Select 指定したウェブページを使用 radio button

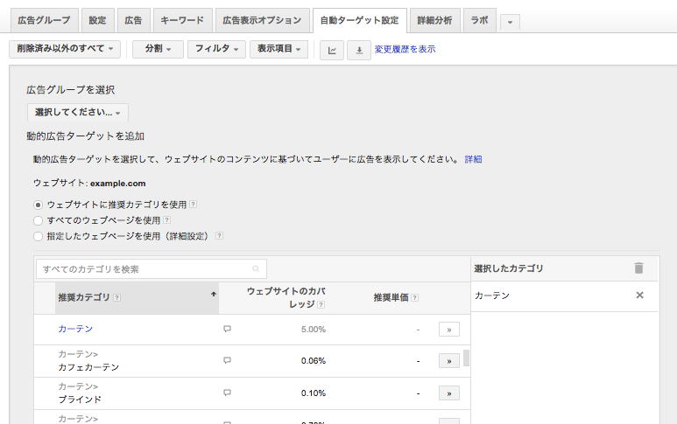38,236
